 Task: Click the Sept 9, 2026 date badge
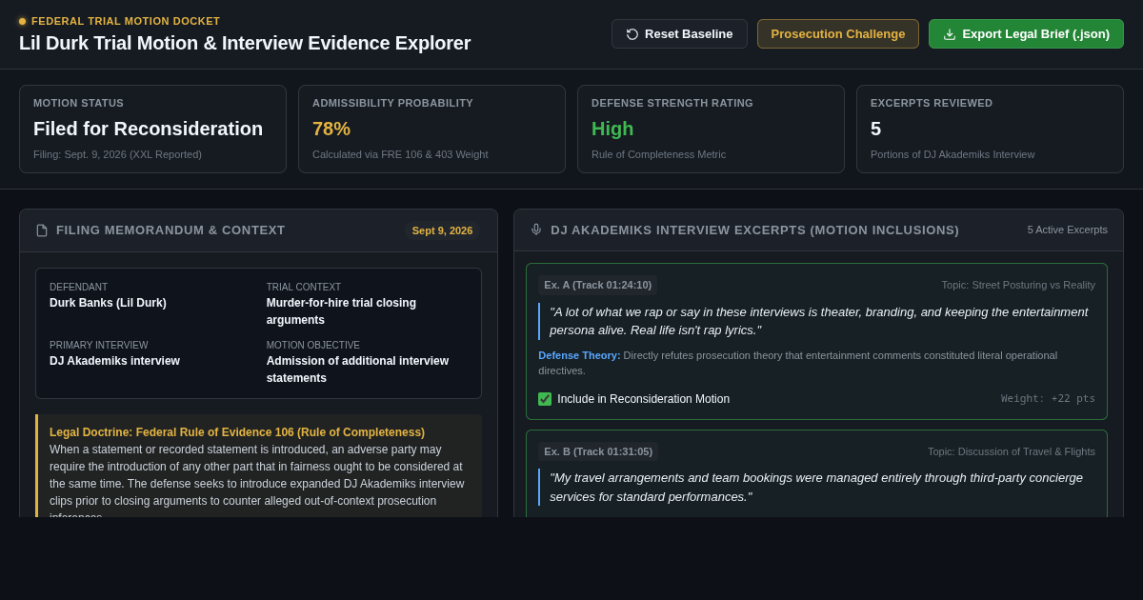[x=442, y=230]
